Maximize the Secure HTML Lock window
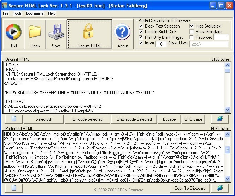Image resolution: width=235 pixels, height=196 pixels. [x=221, y=6]
